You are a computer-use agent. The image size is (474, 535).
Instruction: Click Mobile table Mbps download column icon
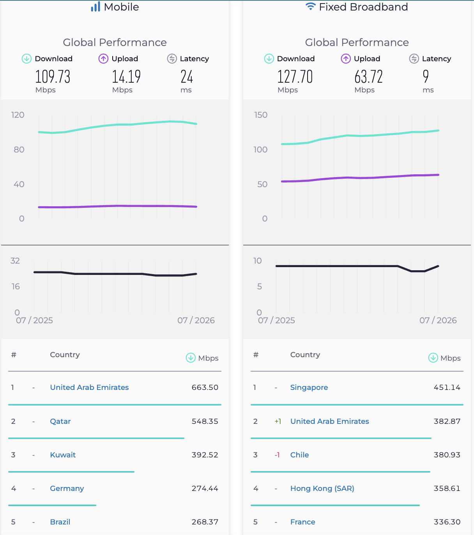point(191,358)
